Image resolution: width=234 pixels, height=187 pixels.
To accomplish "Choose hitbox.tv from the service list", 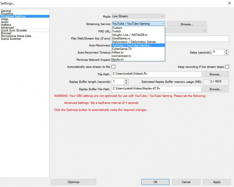I will (138, 52).
